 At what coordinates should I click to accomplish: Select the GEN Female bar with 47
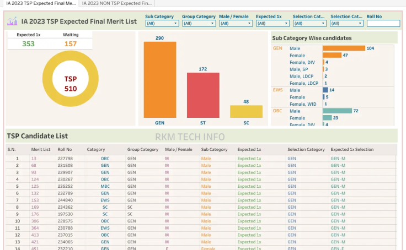click(332, 55)
